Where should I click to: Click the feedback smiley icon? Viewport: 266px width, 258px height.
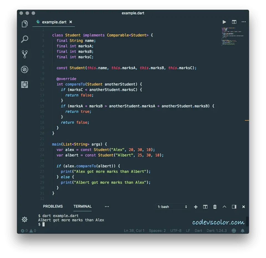(234, 231)
